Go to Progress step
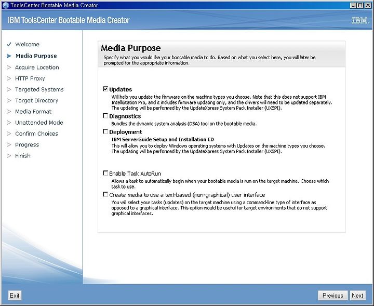Image resolution: width=374 pixels, height=306 pixels. click(27, 144)
